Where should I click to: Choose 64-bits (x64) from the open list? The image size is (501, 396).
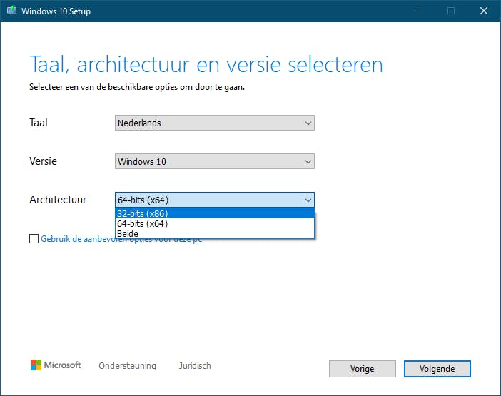pos(215,223)
